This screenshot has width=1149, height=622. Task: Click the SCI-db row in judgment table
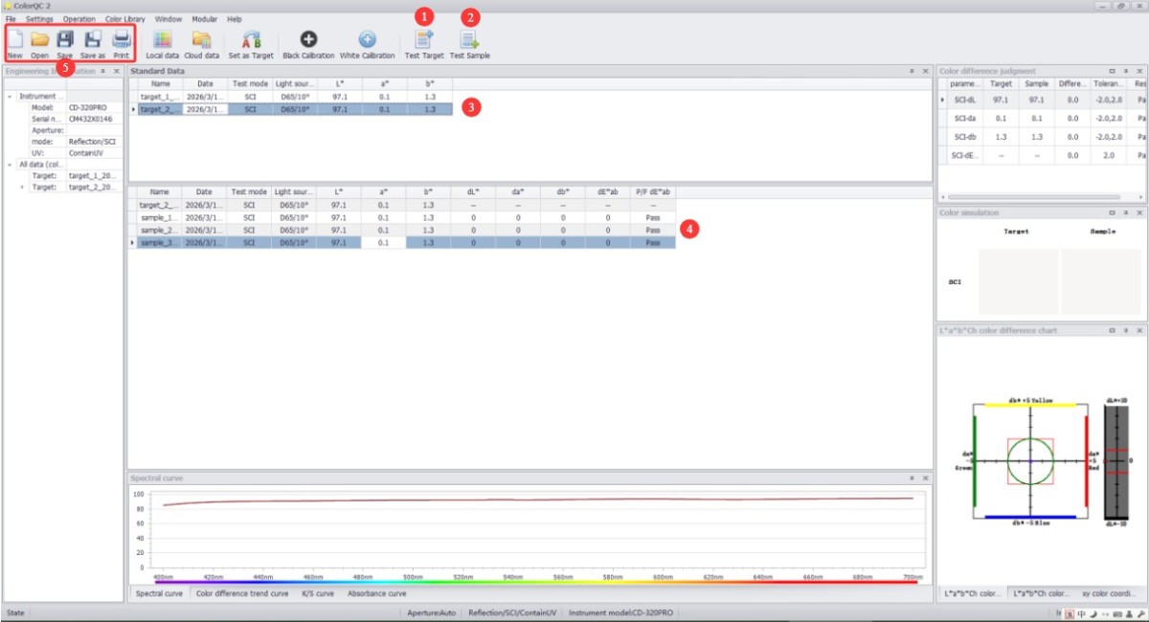pyautogui.click(x=1042, y=137)
